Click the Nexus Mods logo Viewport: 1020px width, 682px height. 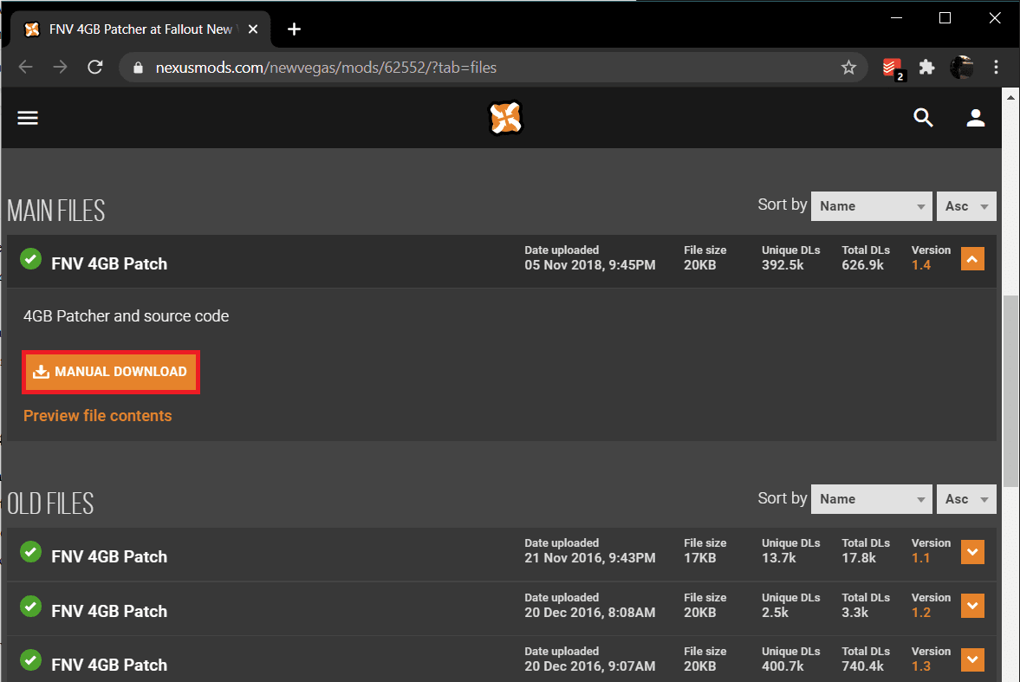(x=505, y=118)
